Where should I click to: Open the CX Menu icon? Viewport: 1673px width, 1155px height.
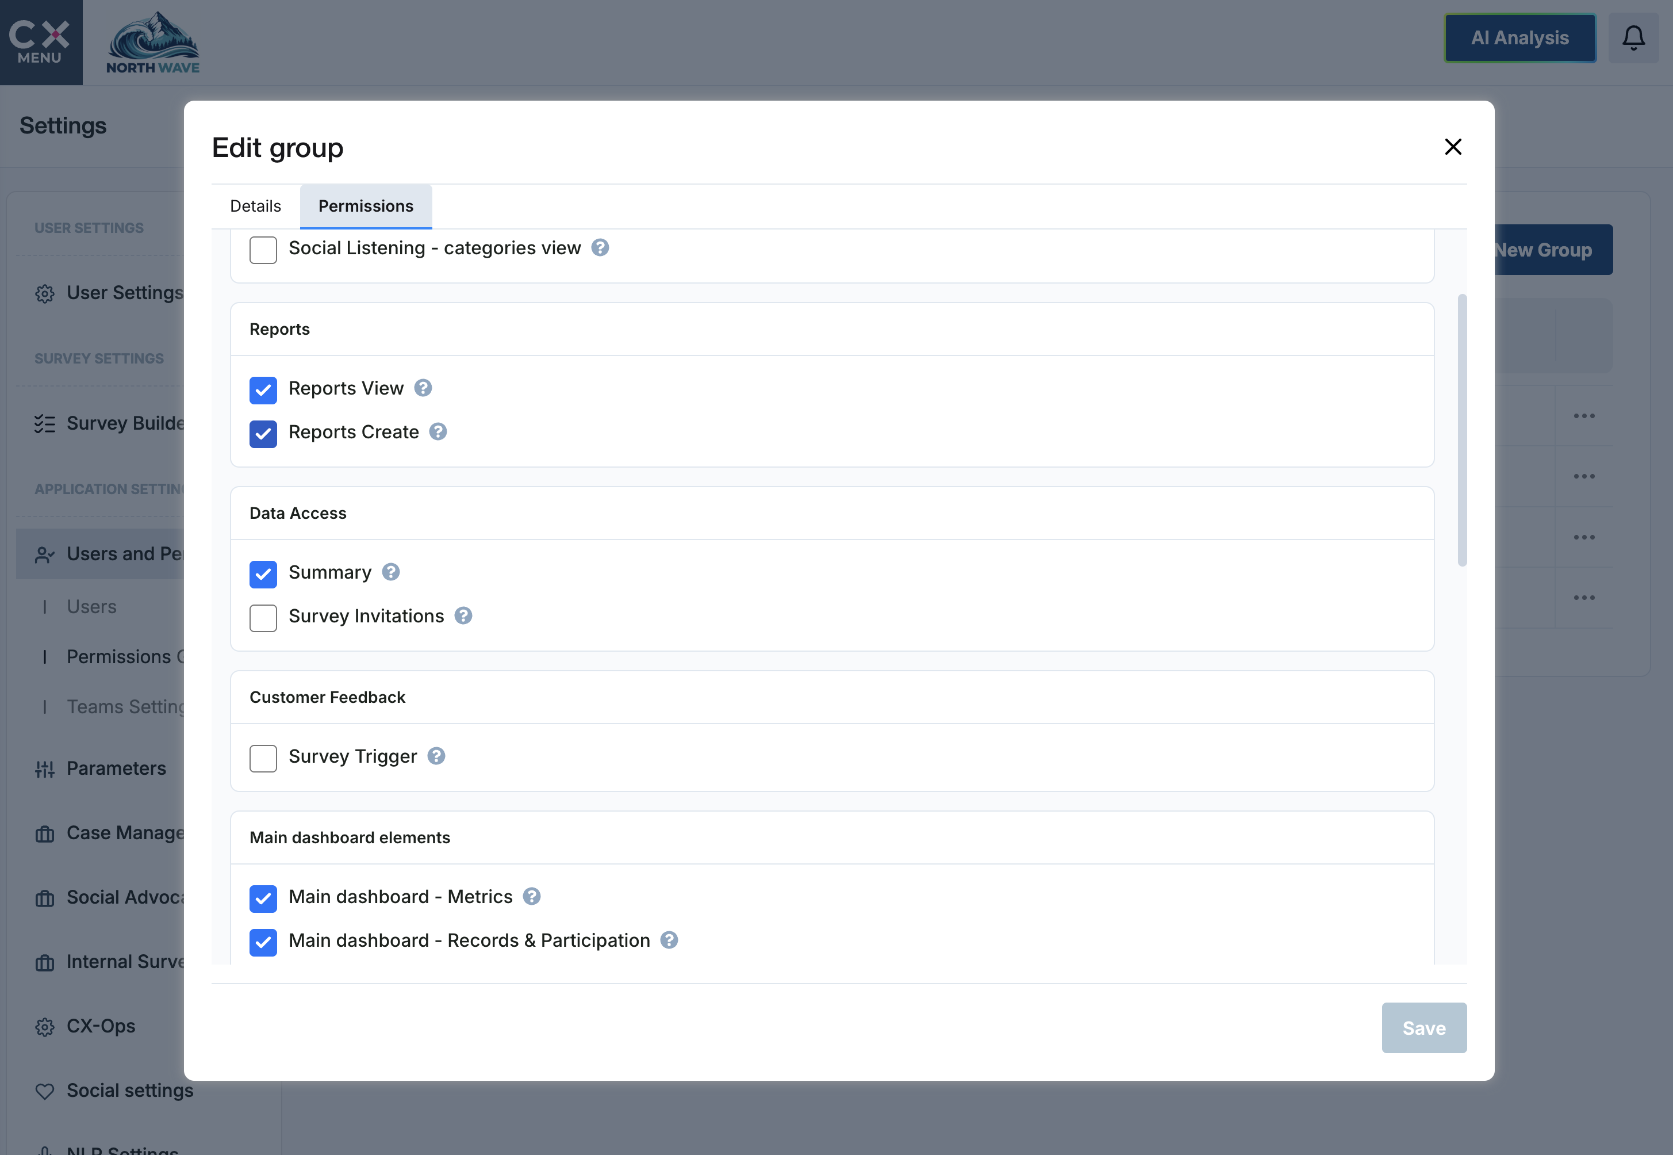(40, 42)
